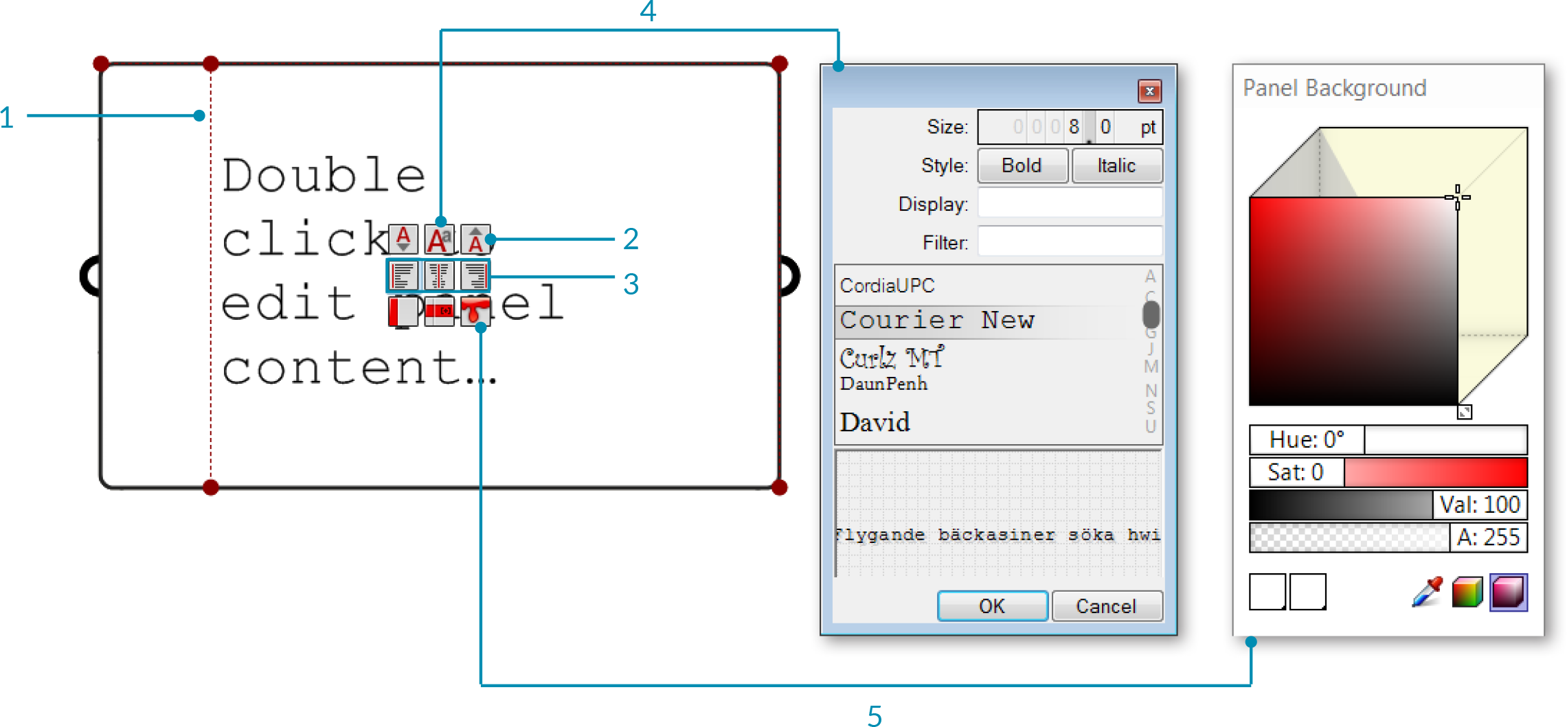Toggle Italic font style
The image size is (1567, 727).
click(1116, 165)
